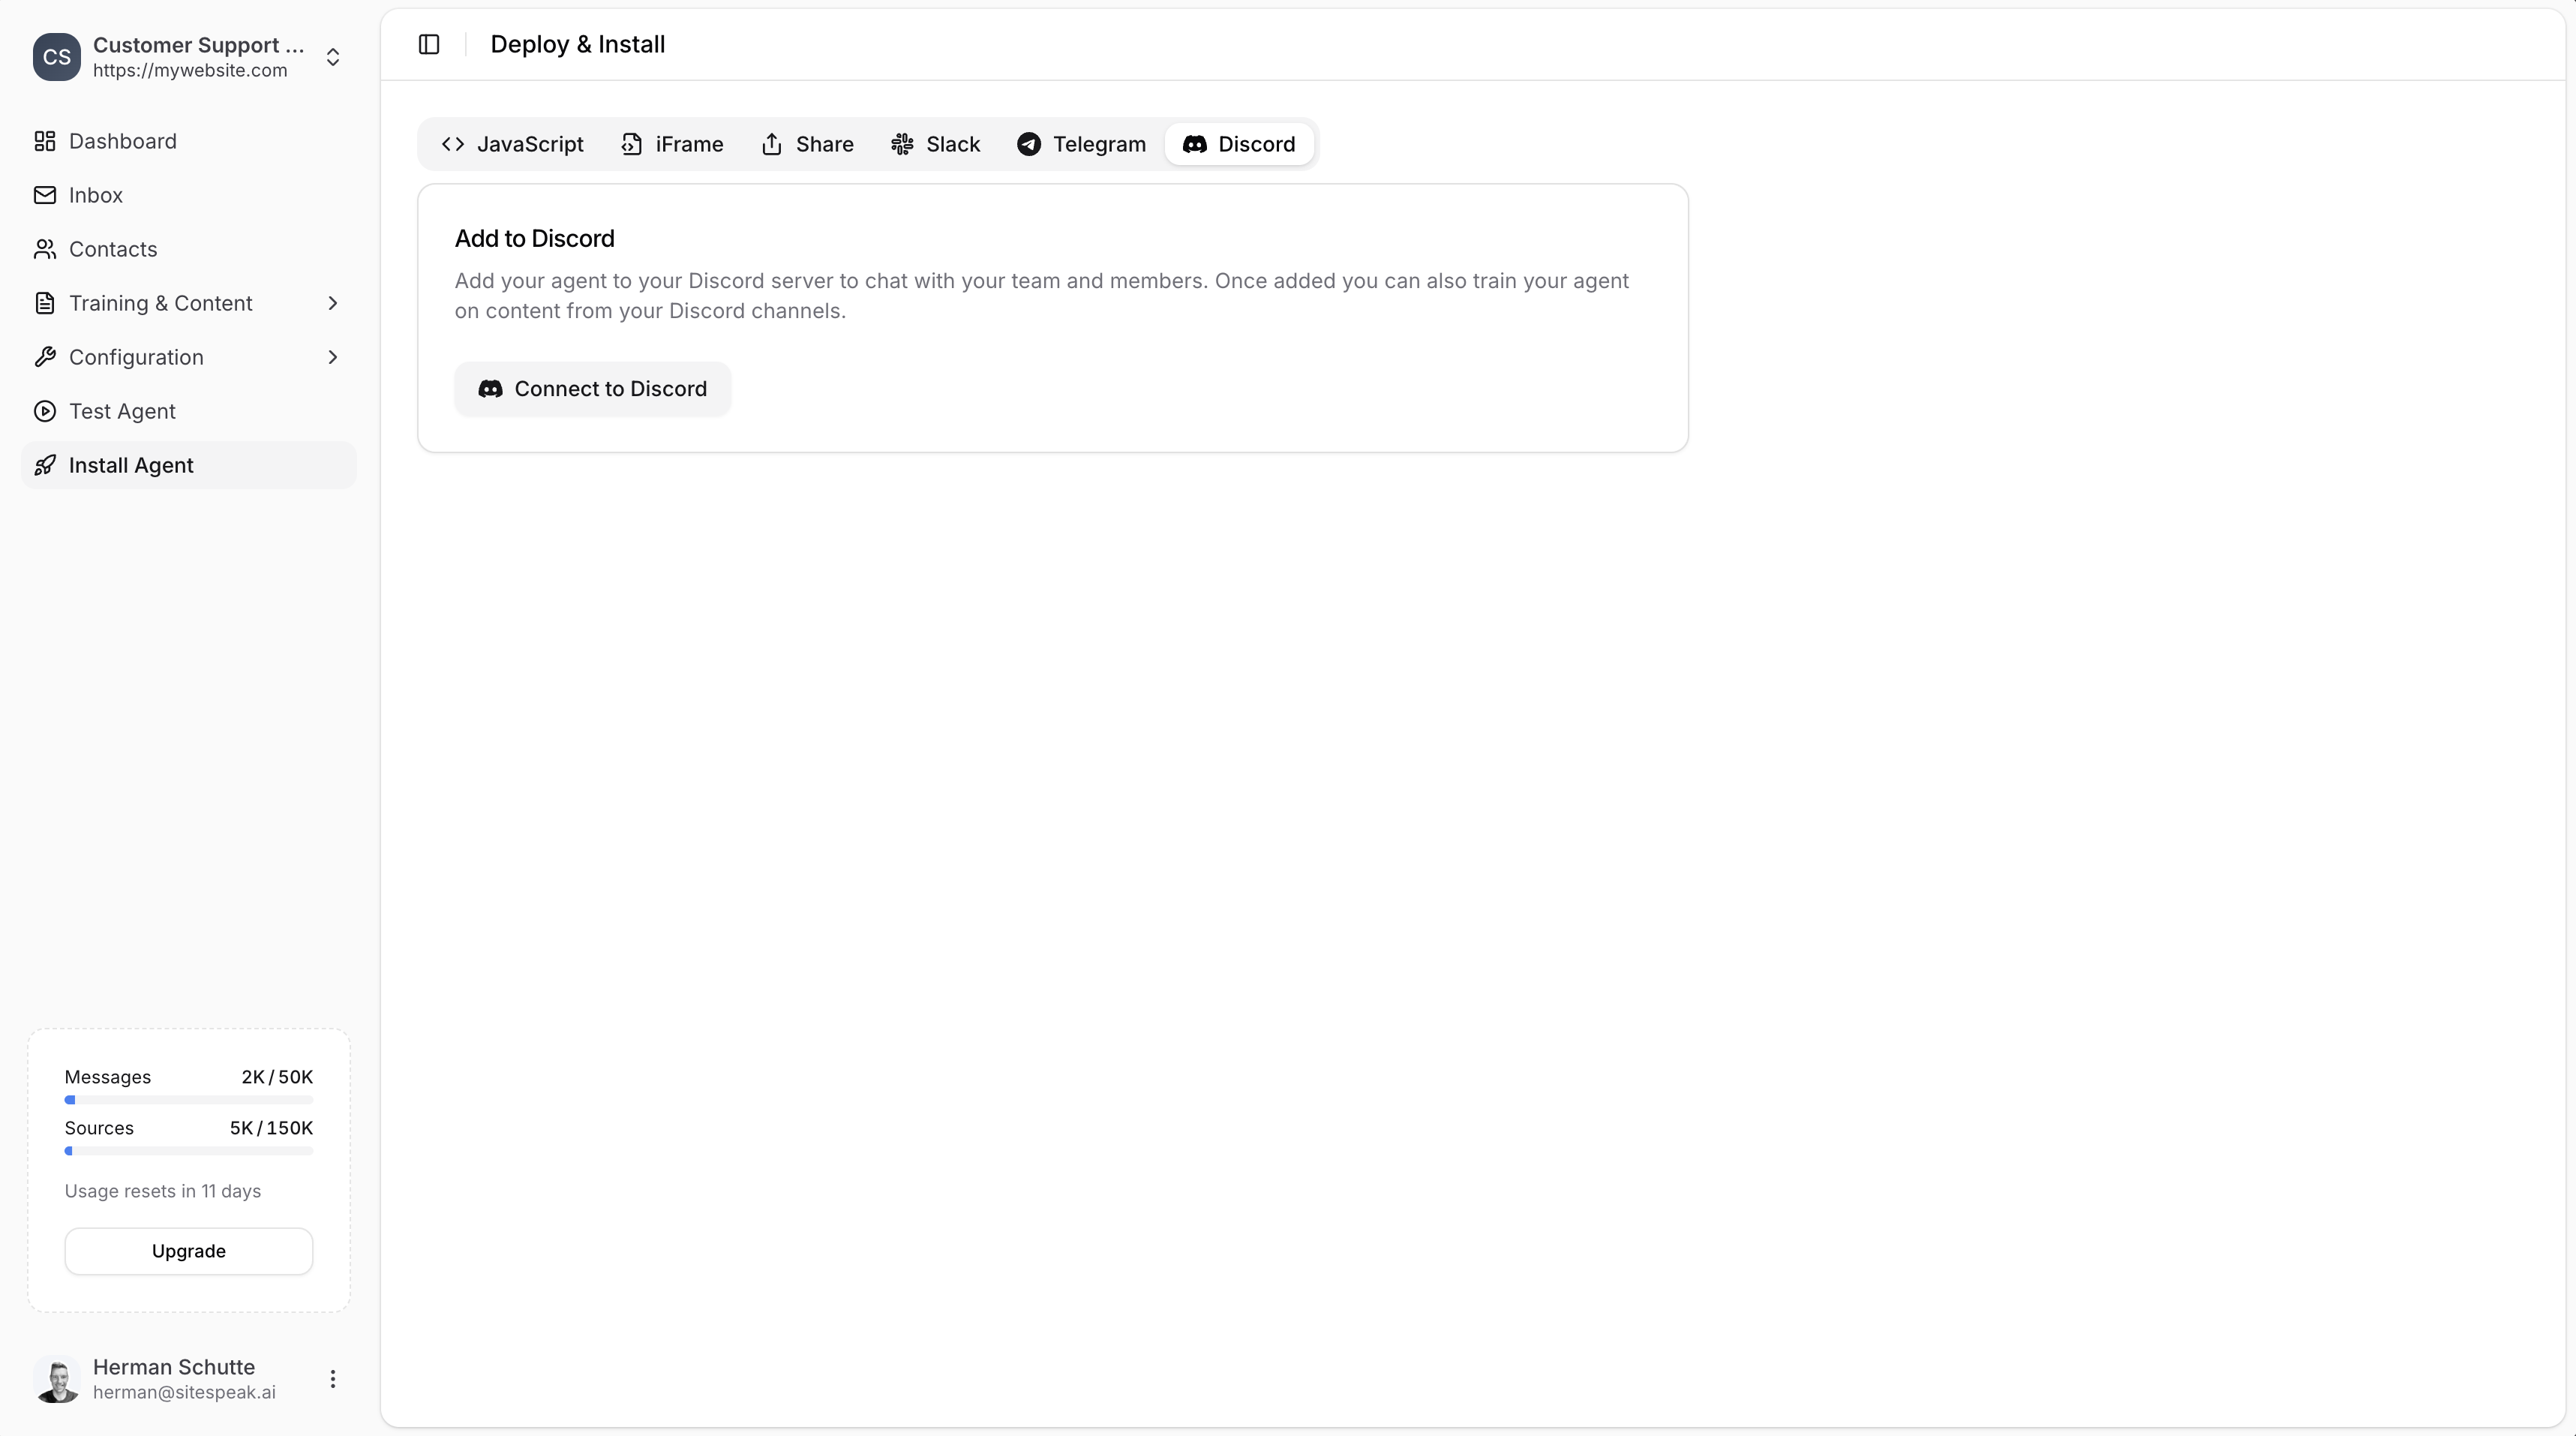Screen dimensions: 2576x1436
Task: Toggle the sidebar panel visibility
Action: pos(428,44)
